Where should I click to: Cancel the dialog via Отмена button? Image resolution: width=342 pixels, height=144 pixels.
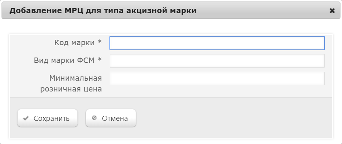click(x=111, y=118)
